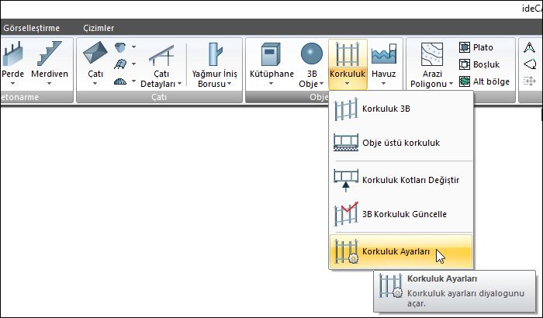Choose Korkuluk 3B from the menu

pyautogui.click(x=401, y=109)
